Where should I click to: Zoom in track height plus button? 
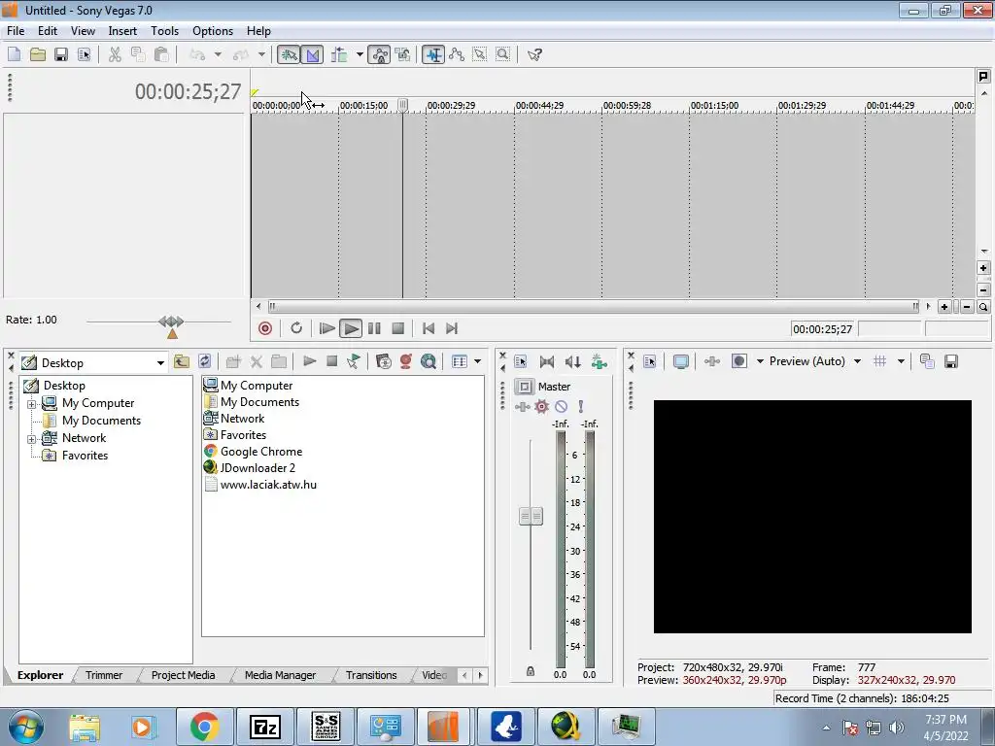click(x=983, y=268)
